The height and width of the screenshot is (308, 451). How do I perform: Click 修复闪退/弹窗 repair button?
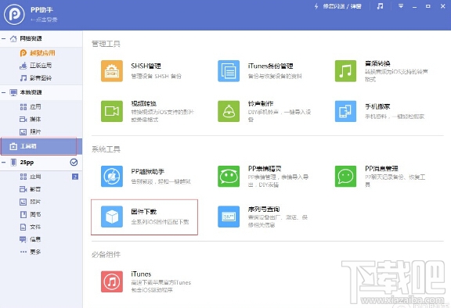pyautogui.click(x=338, y=6)
